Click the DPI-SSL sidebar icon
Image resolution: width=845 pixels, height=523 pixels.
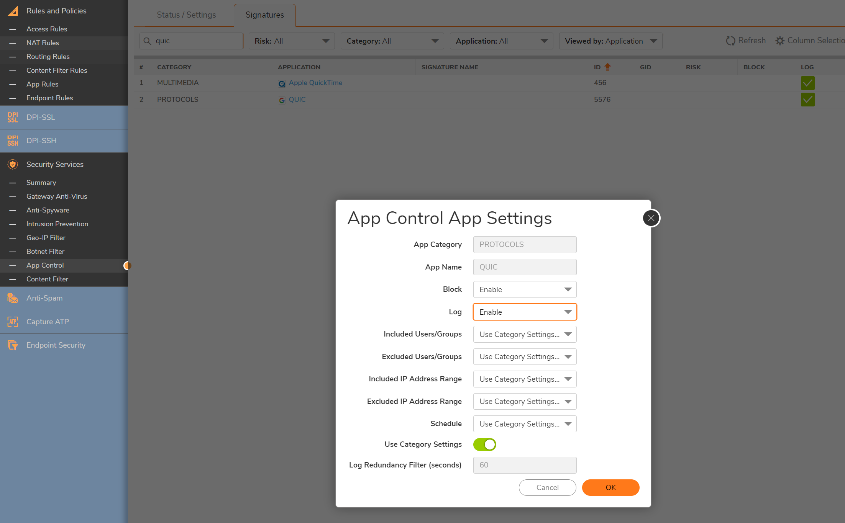pyautogui.click(x=13, y=118)
